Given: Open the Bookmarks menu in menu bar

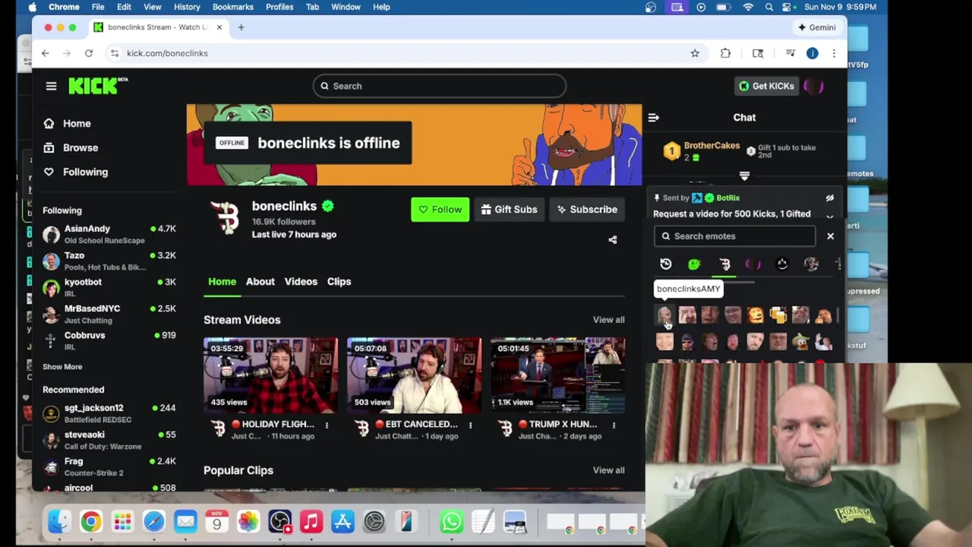Looking at the screenshot, I should 232,7.
